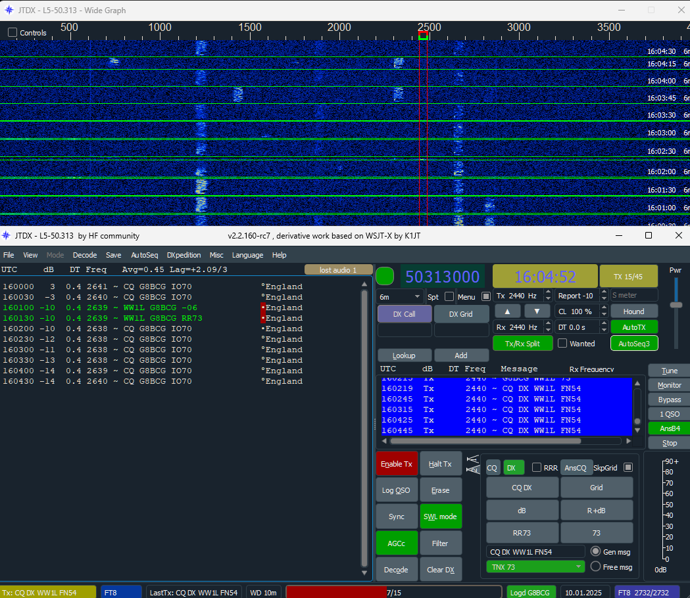Click the AGCc button
This screenshot has width=690, height=598.
pos(396,543)
